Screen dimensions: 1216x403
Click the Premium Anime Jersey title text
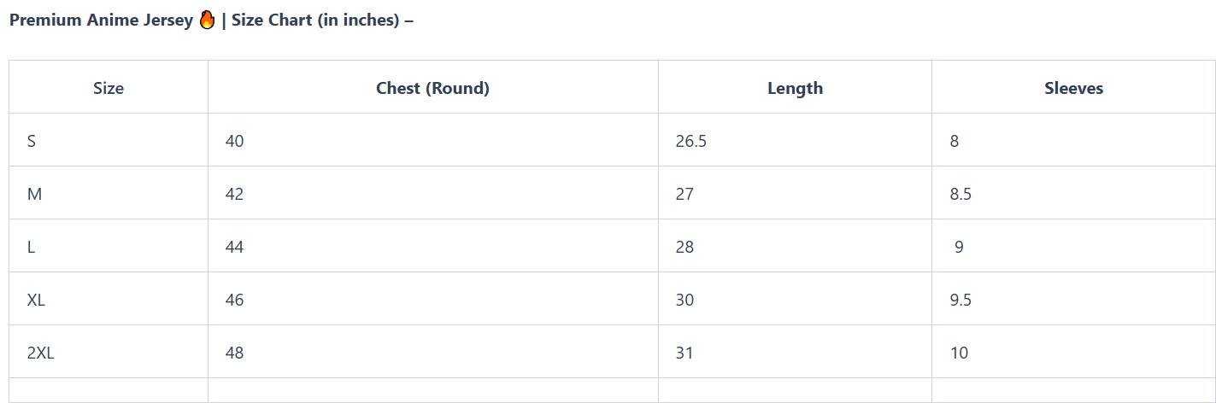101,20
